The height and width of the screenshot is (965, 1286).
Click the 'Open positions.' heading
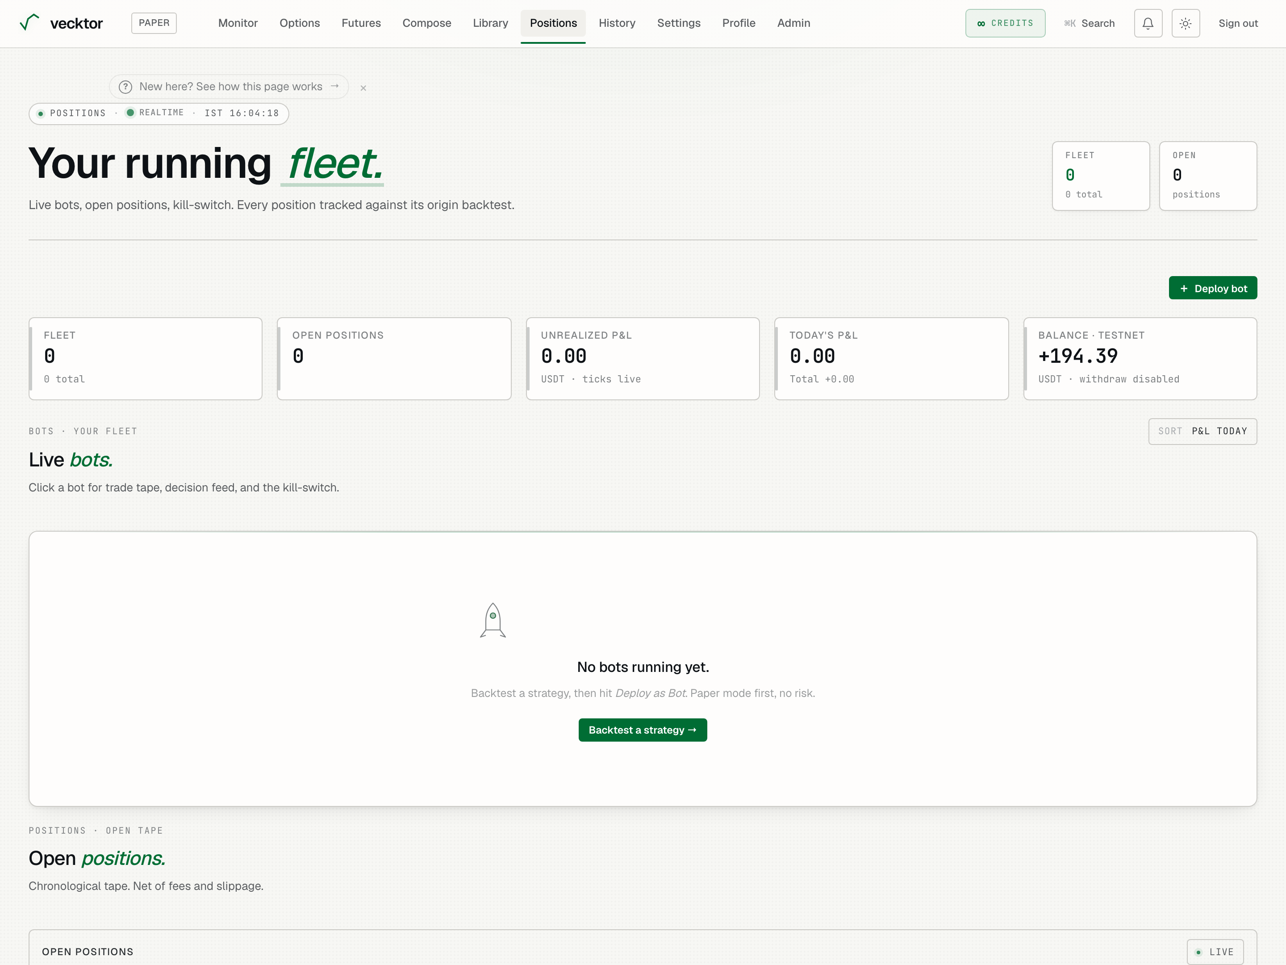pyautogui.click(x=97, y=858)
